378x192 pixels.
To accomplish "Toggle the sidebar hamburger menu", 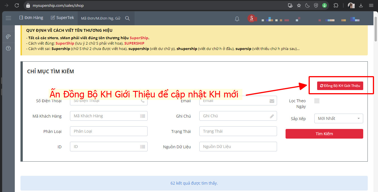I will [x=8, y=18].
